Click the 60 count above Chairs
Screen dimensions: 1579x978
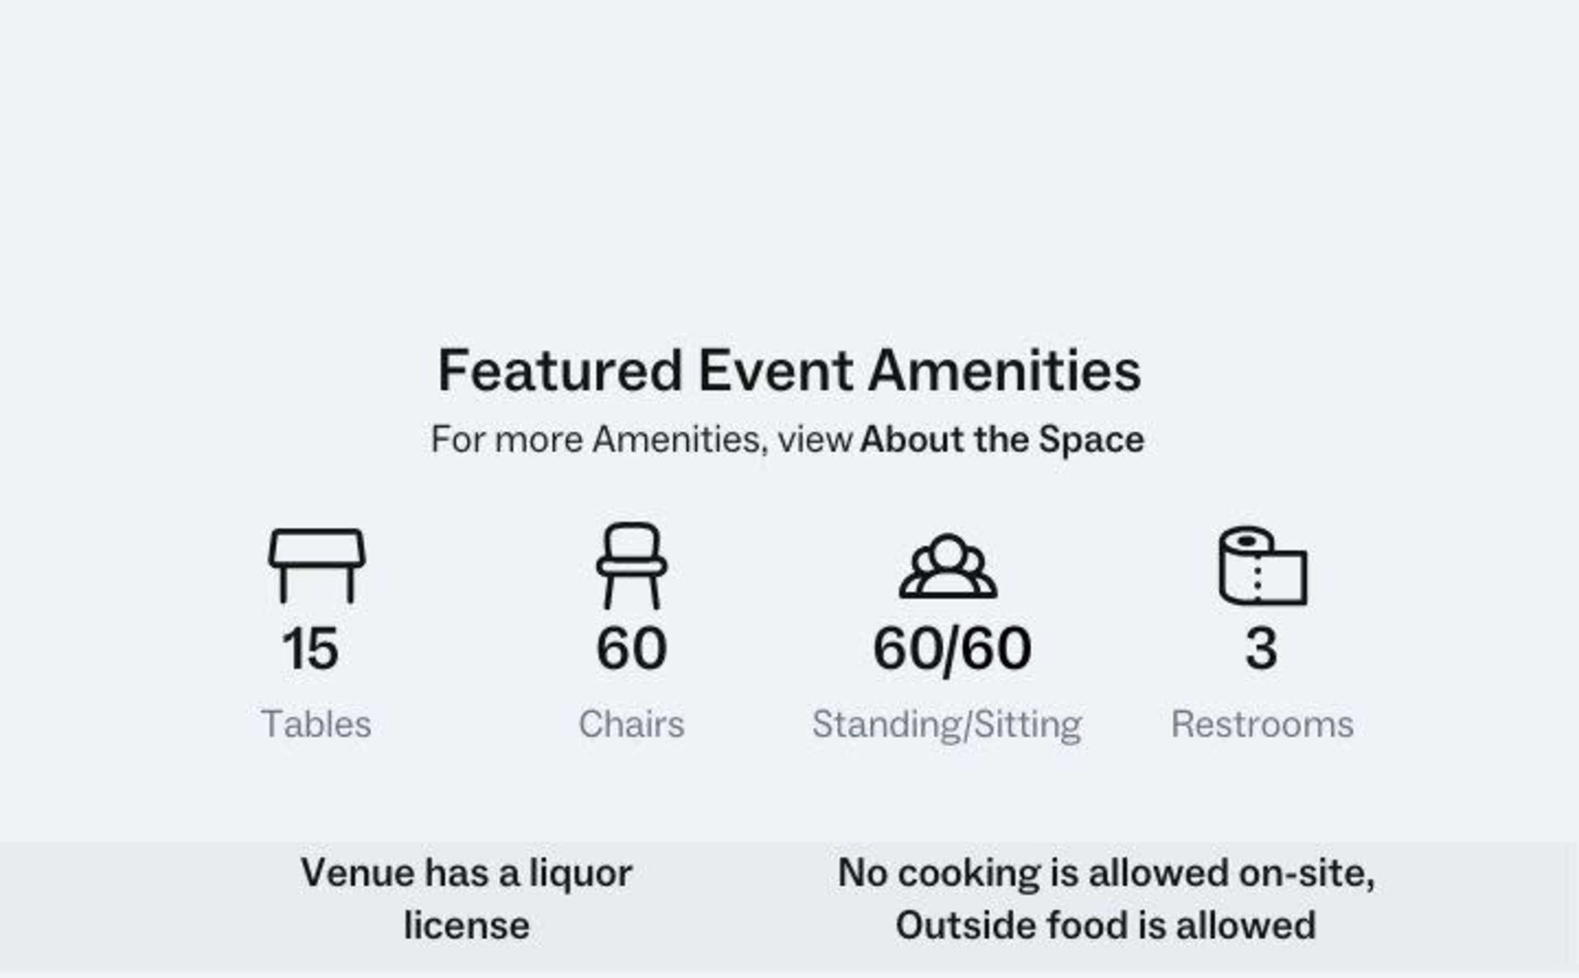coord(631,649)
